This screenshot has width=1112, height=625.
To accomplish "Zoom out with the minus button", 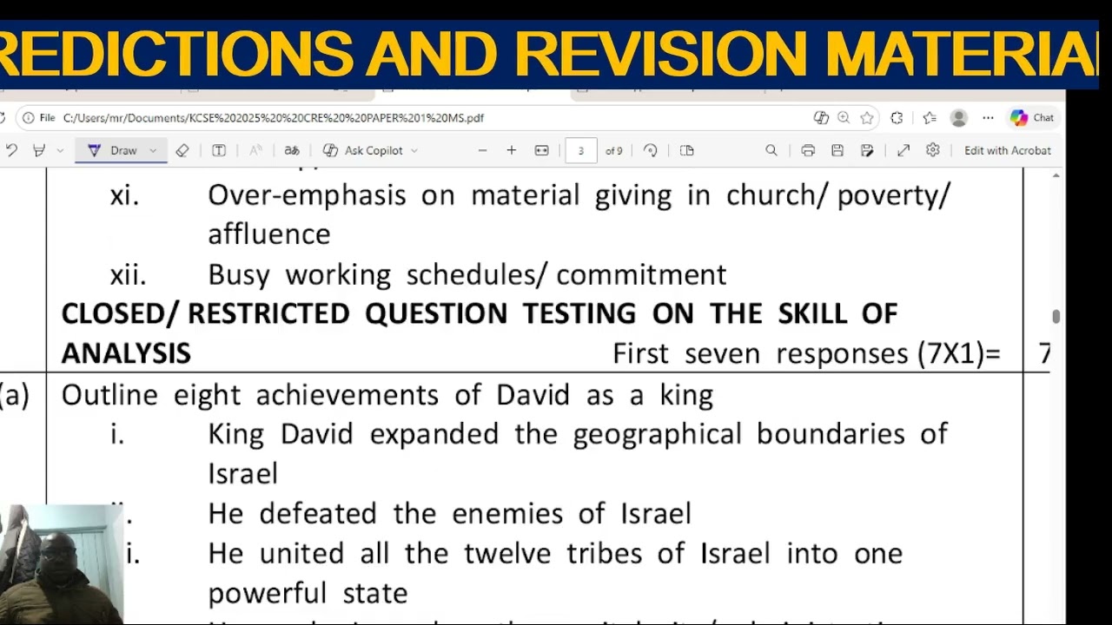I will (482, 150).
